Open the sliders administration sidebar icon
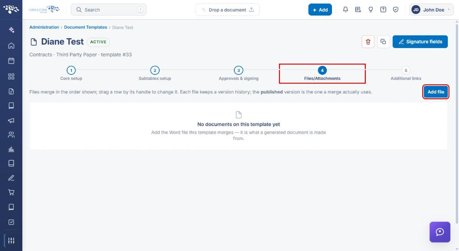 coord(11,241)
